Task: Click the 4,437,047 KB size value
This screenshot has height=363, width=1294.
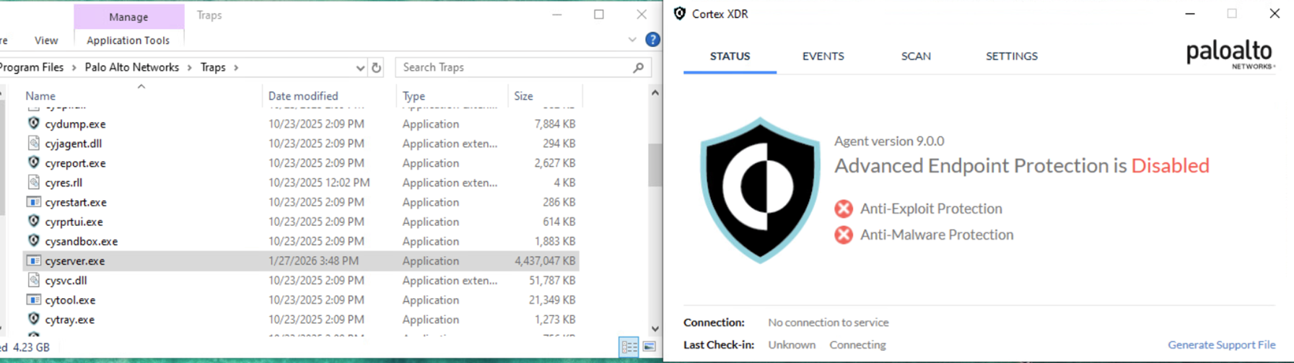Action: tap(545, 261)
